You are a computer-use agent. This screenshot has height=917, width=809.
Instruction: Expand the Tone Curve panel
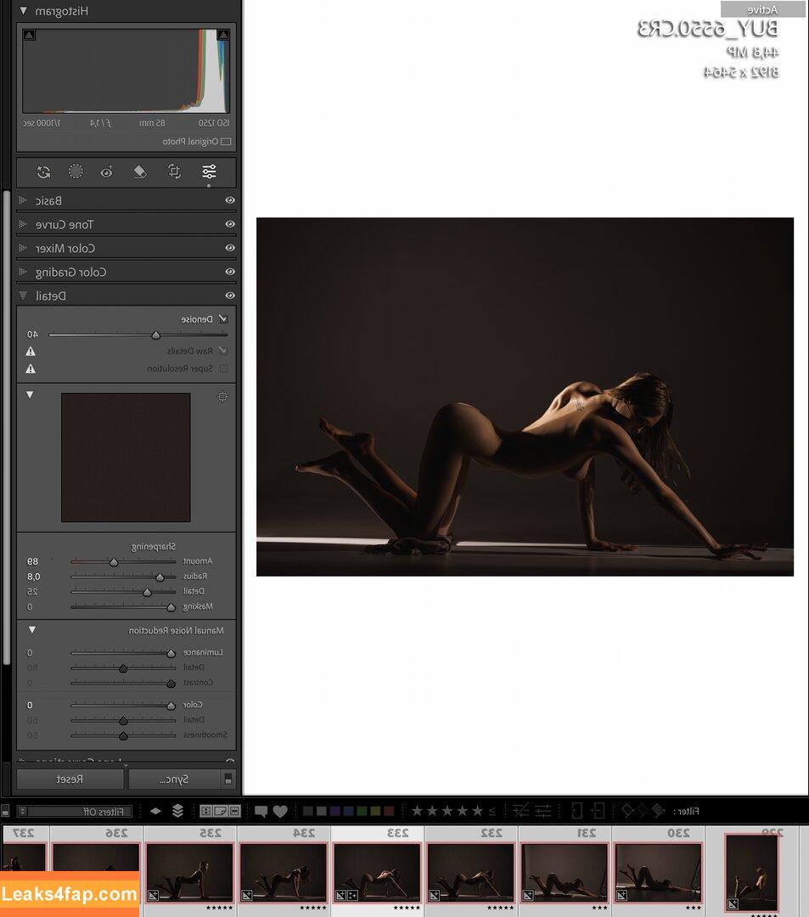coord(23,224)
